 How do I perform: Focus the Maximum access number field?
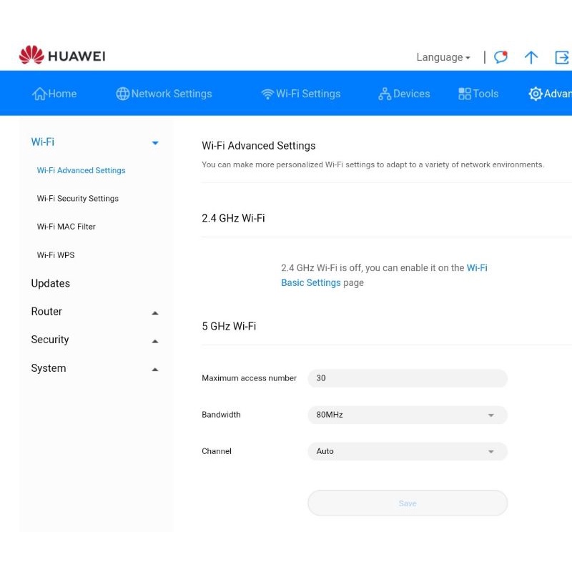click(x=408, y=378)
